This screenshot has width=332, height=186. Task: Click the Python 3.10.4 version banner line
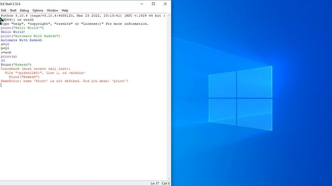click(x=83, y=16)
